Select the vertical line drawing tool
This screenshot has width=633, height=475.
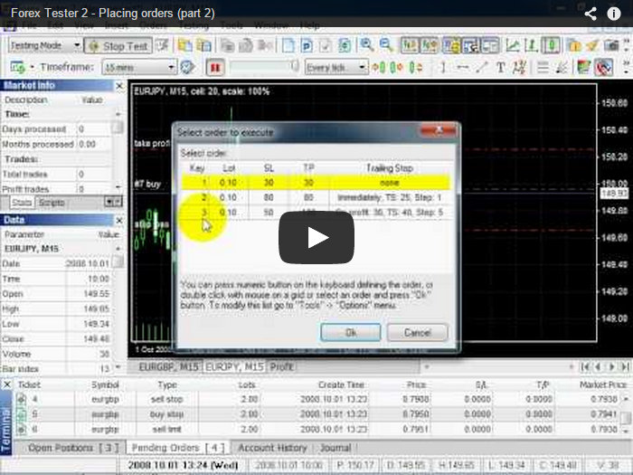pyautogui.click(x=443, y=67)
